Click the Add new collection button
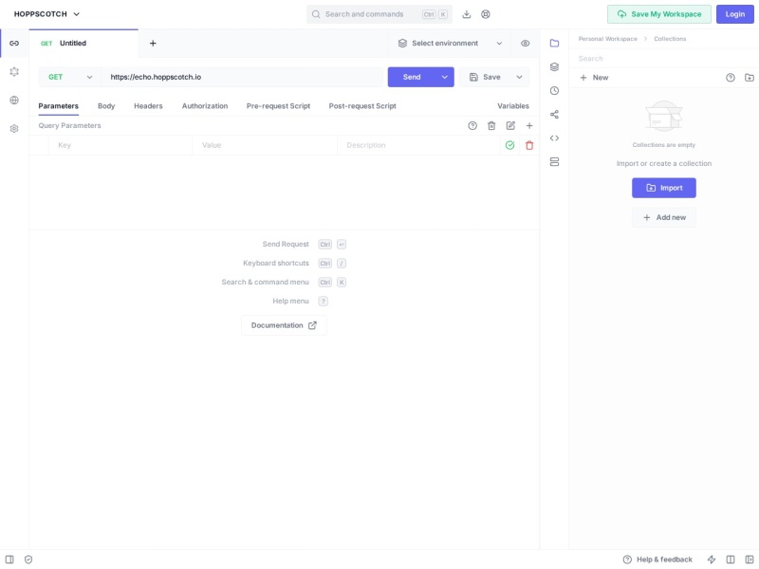The width and height of the screenshot is (759, 569). pyautogui.click(x=663, y=217)
